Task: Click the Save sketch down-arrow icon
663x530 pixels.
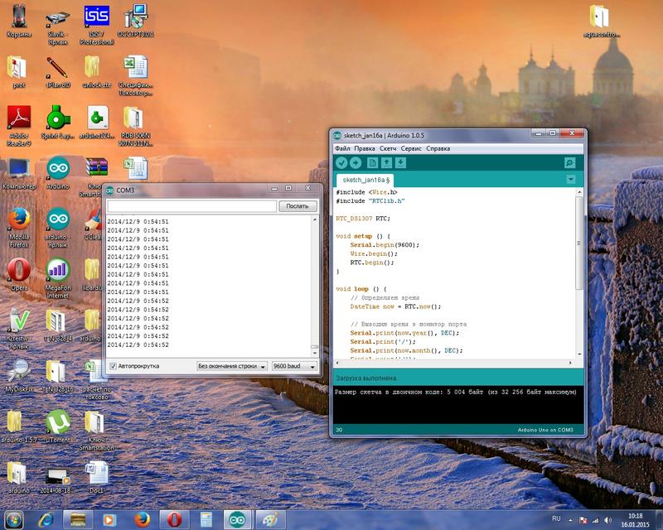Action: coord(401,163)
